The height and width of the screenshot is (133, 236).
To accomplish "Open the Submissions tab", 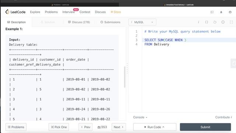I will pos(110,22).
